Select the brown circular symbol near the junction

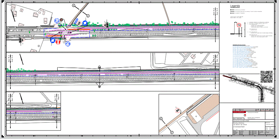61,20
